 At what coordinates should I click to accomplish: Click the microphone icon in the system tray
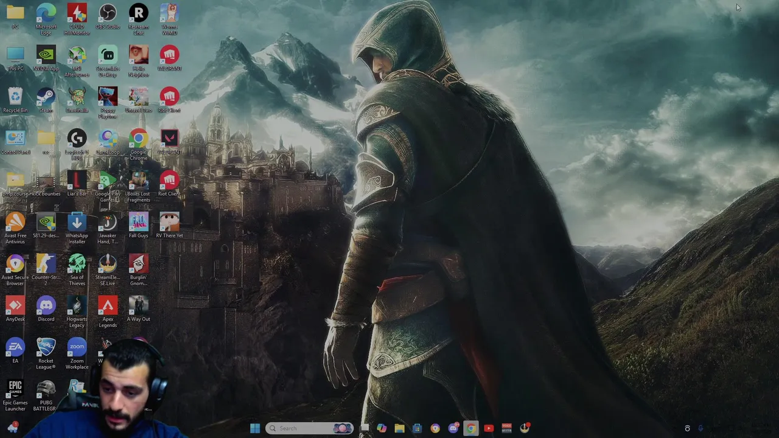[700, 428]
